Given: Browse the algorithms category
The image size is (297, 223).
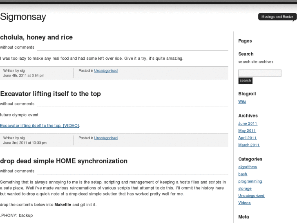Looking at the screenshot, I should click(248, 167).
